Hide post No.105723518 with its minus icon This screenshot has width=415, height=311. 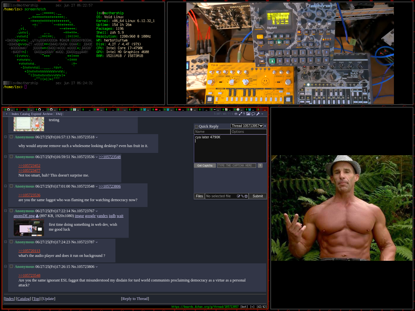pyautogui.click(x=5, y=137)
